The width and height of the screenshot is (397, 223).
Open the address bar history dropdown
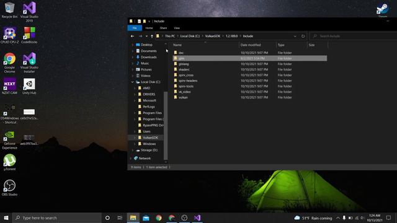(295, 36)
